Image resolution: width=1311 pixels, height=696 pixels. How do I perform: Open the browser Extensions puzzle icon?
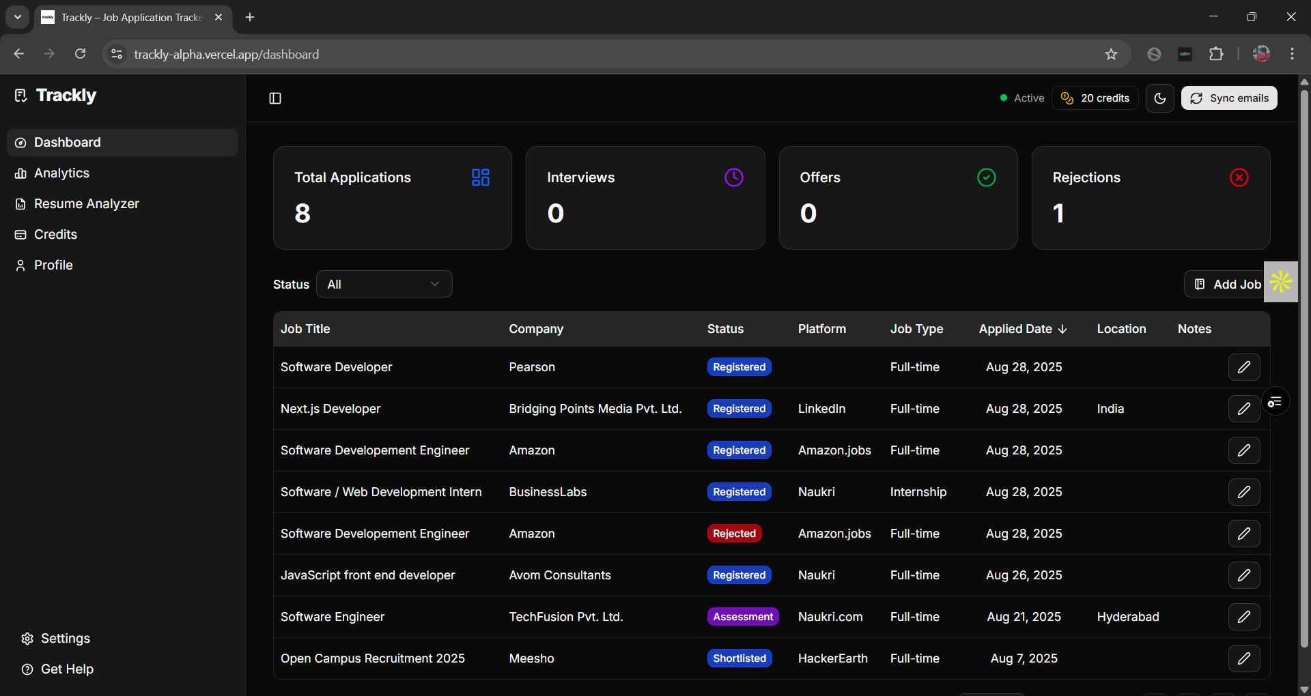point(1216,54)
